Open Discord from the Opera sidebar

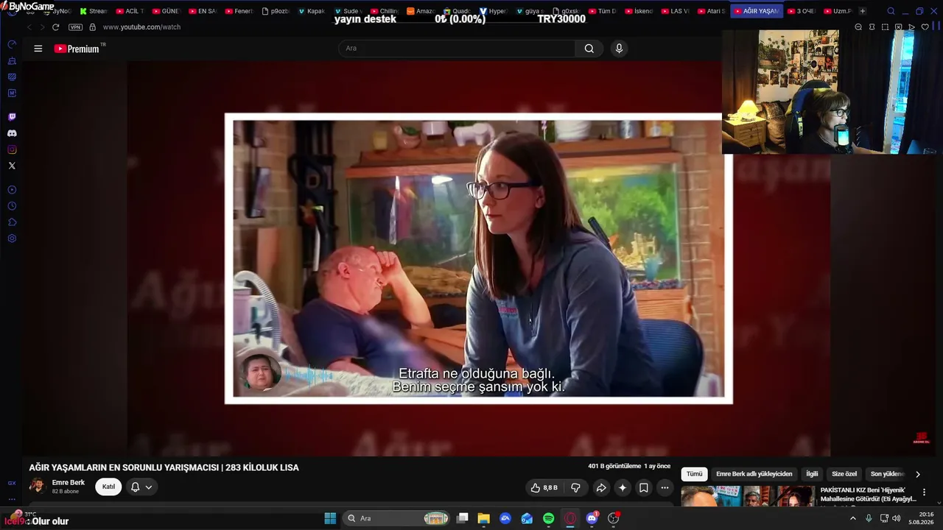[x=12, y=133]
